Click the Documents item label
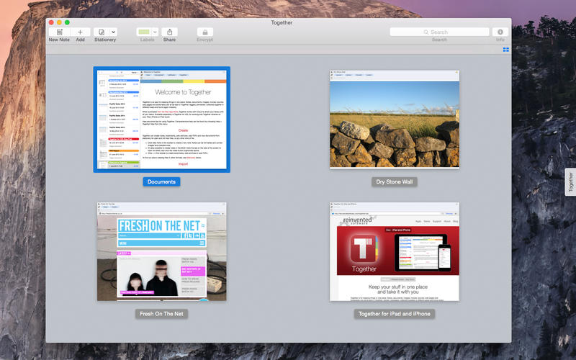Image resolution: width=576 pixels, height=360 pixels. click(161, 181)
